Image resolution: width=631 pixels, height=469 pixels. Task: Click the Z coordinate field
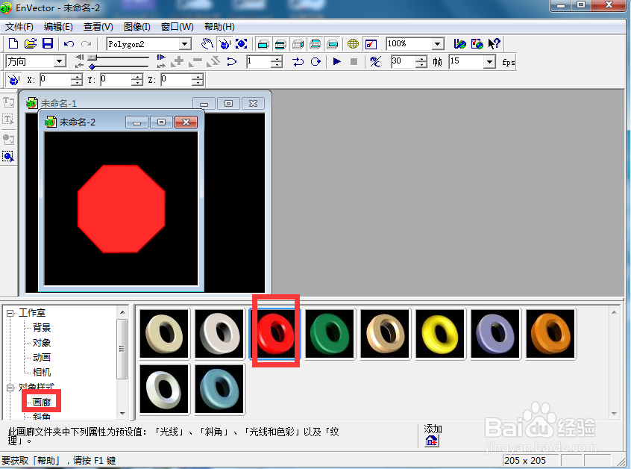pyautogui.click(x=176, y=79)
